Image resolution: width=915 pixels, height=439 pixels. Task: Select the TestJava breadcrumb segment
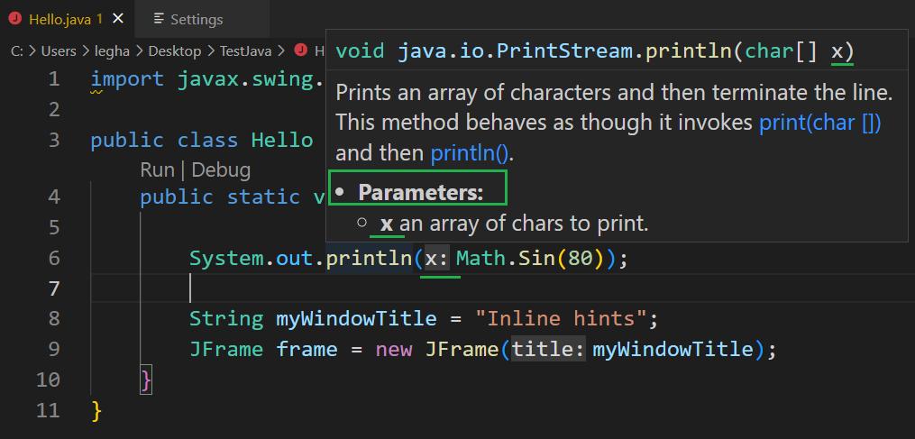[246, 51]
